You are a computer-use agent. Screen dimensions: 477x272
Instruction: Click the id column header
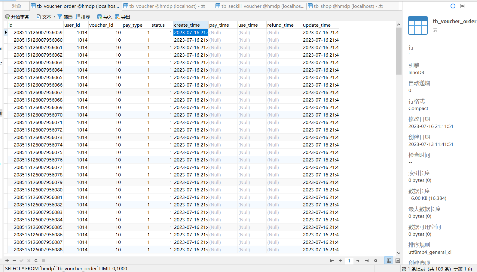35,25
